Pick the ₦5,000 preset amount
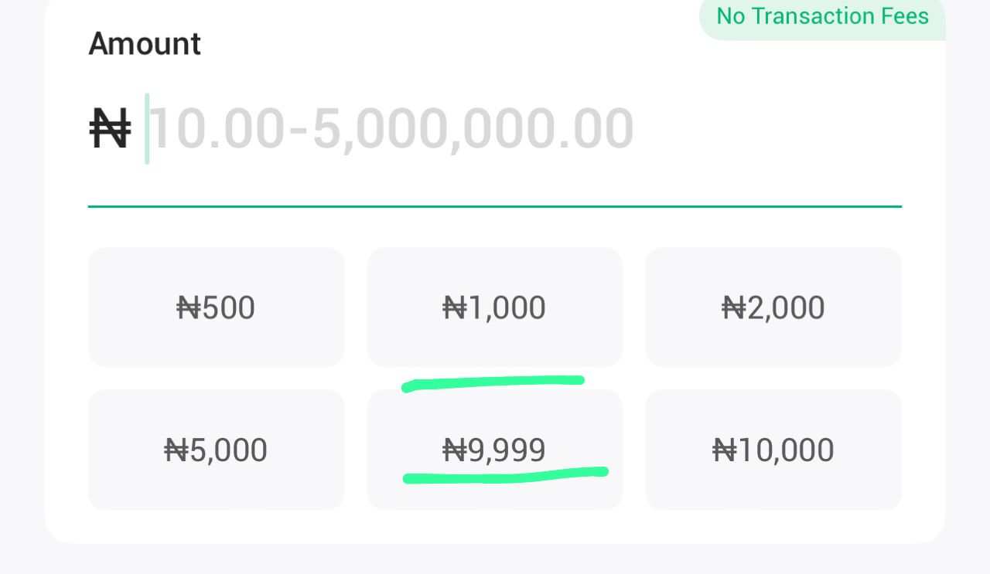 point(216,450)
